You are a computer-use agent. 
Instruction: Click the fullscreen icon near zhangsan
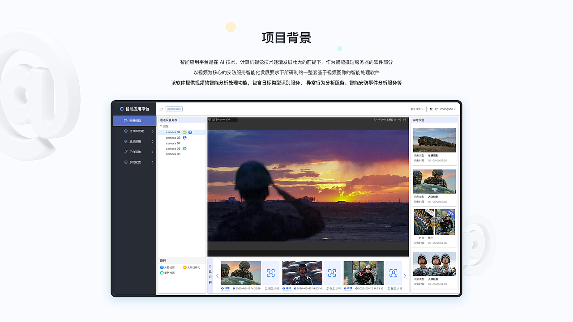click(x=431, y=109)
